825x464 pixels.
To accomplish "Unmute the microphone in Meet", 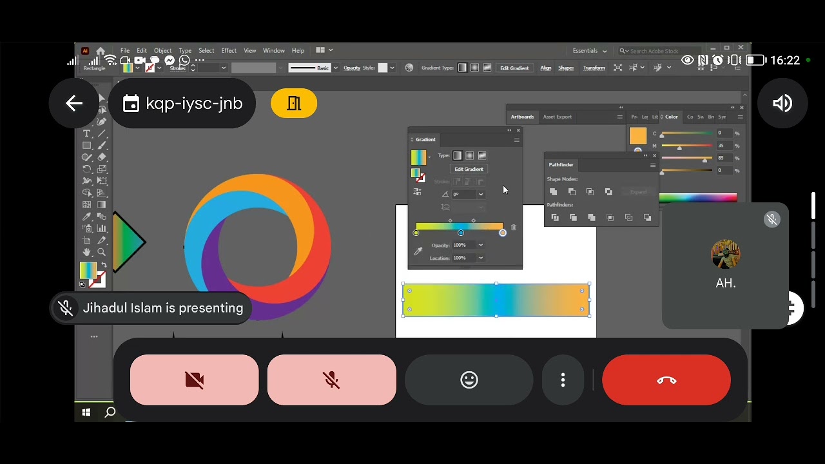I will [332, 380].
